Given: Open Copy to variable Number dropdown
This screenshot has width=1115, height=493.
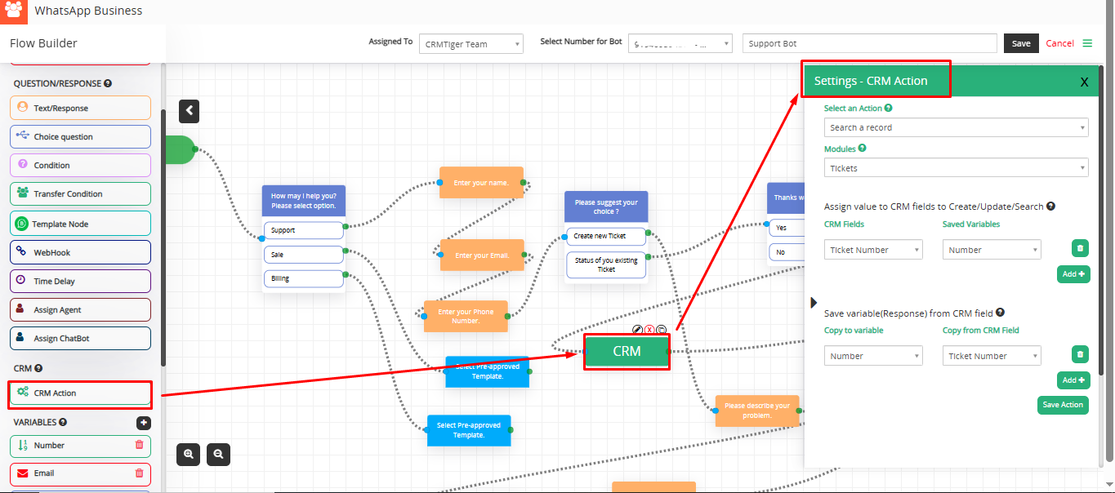Looking at the screenshot, I should [873, 356].
